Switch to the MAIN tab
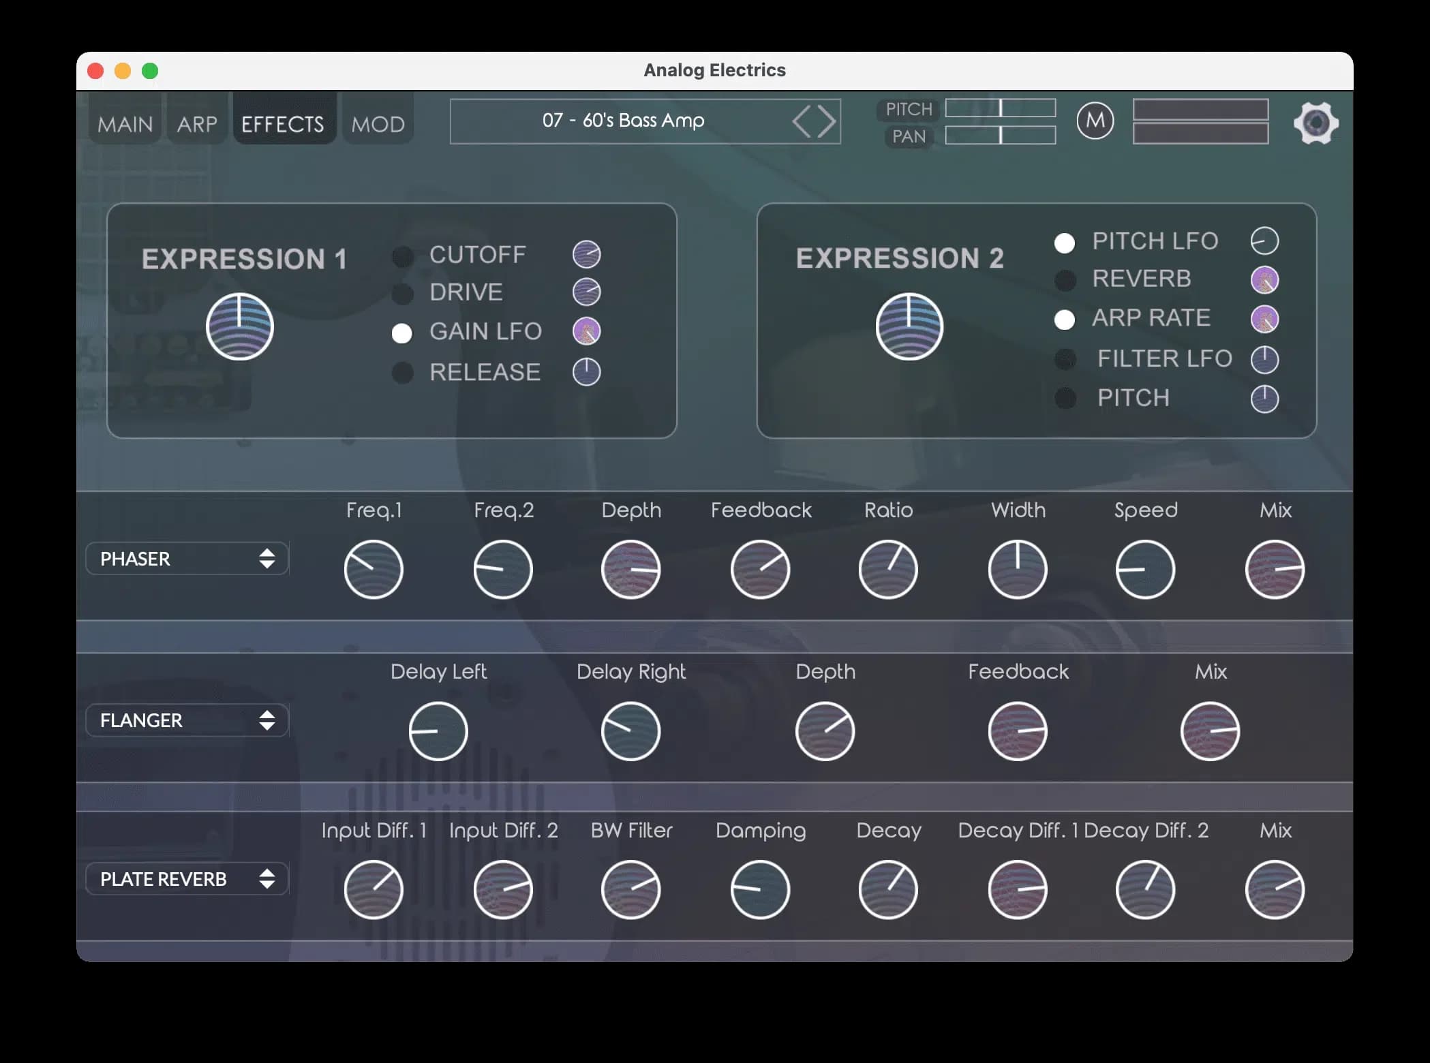Screen dimensions: 1430x1063 125,124
